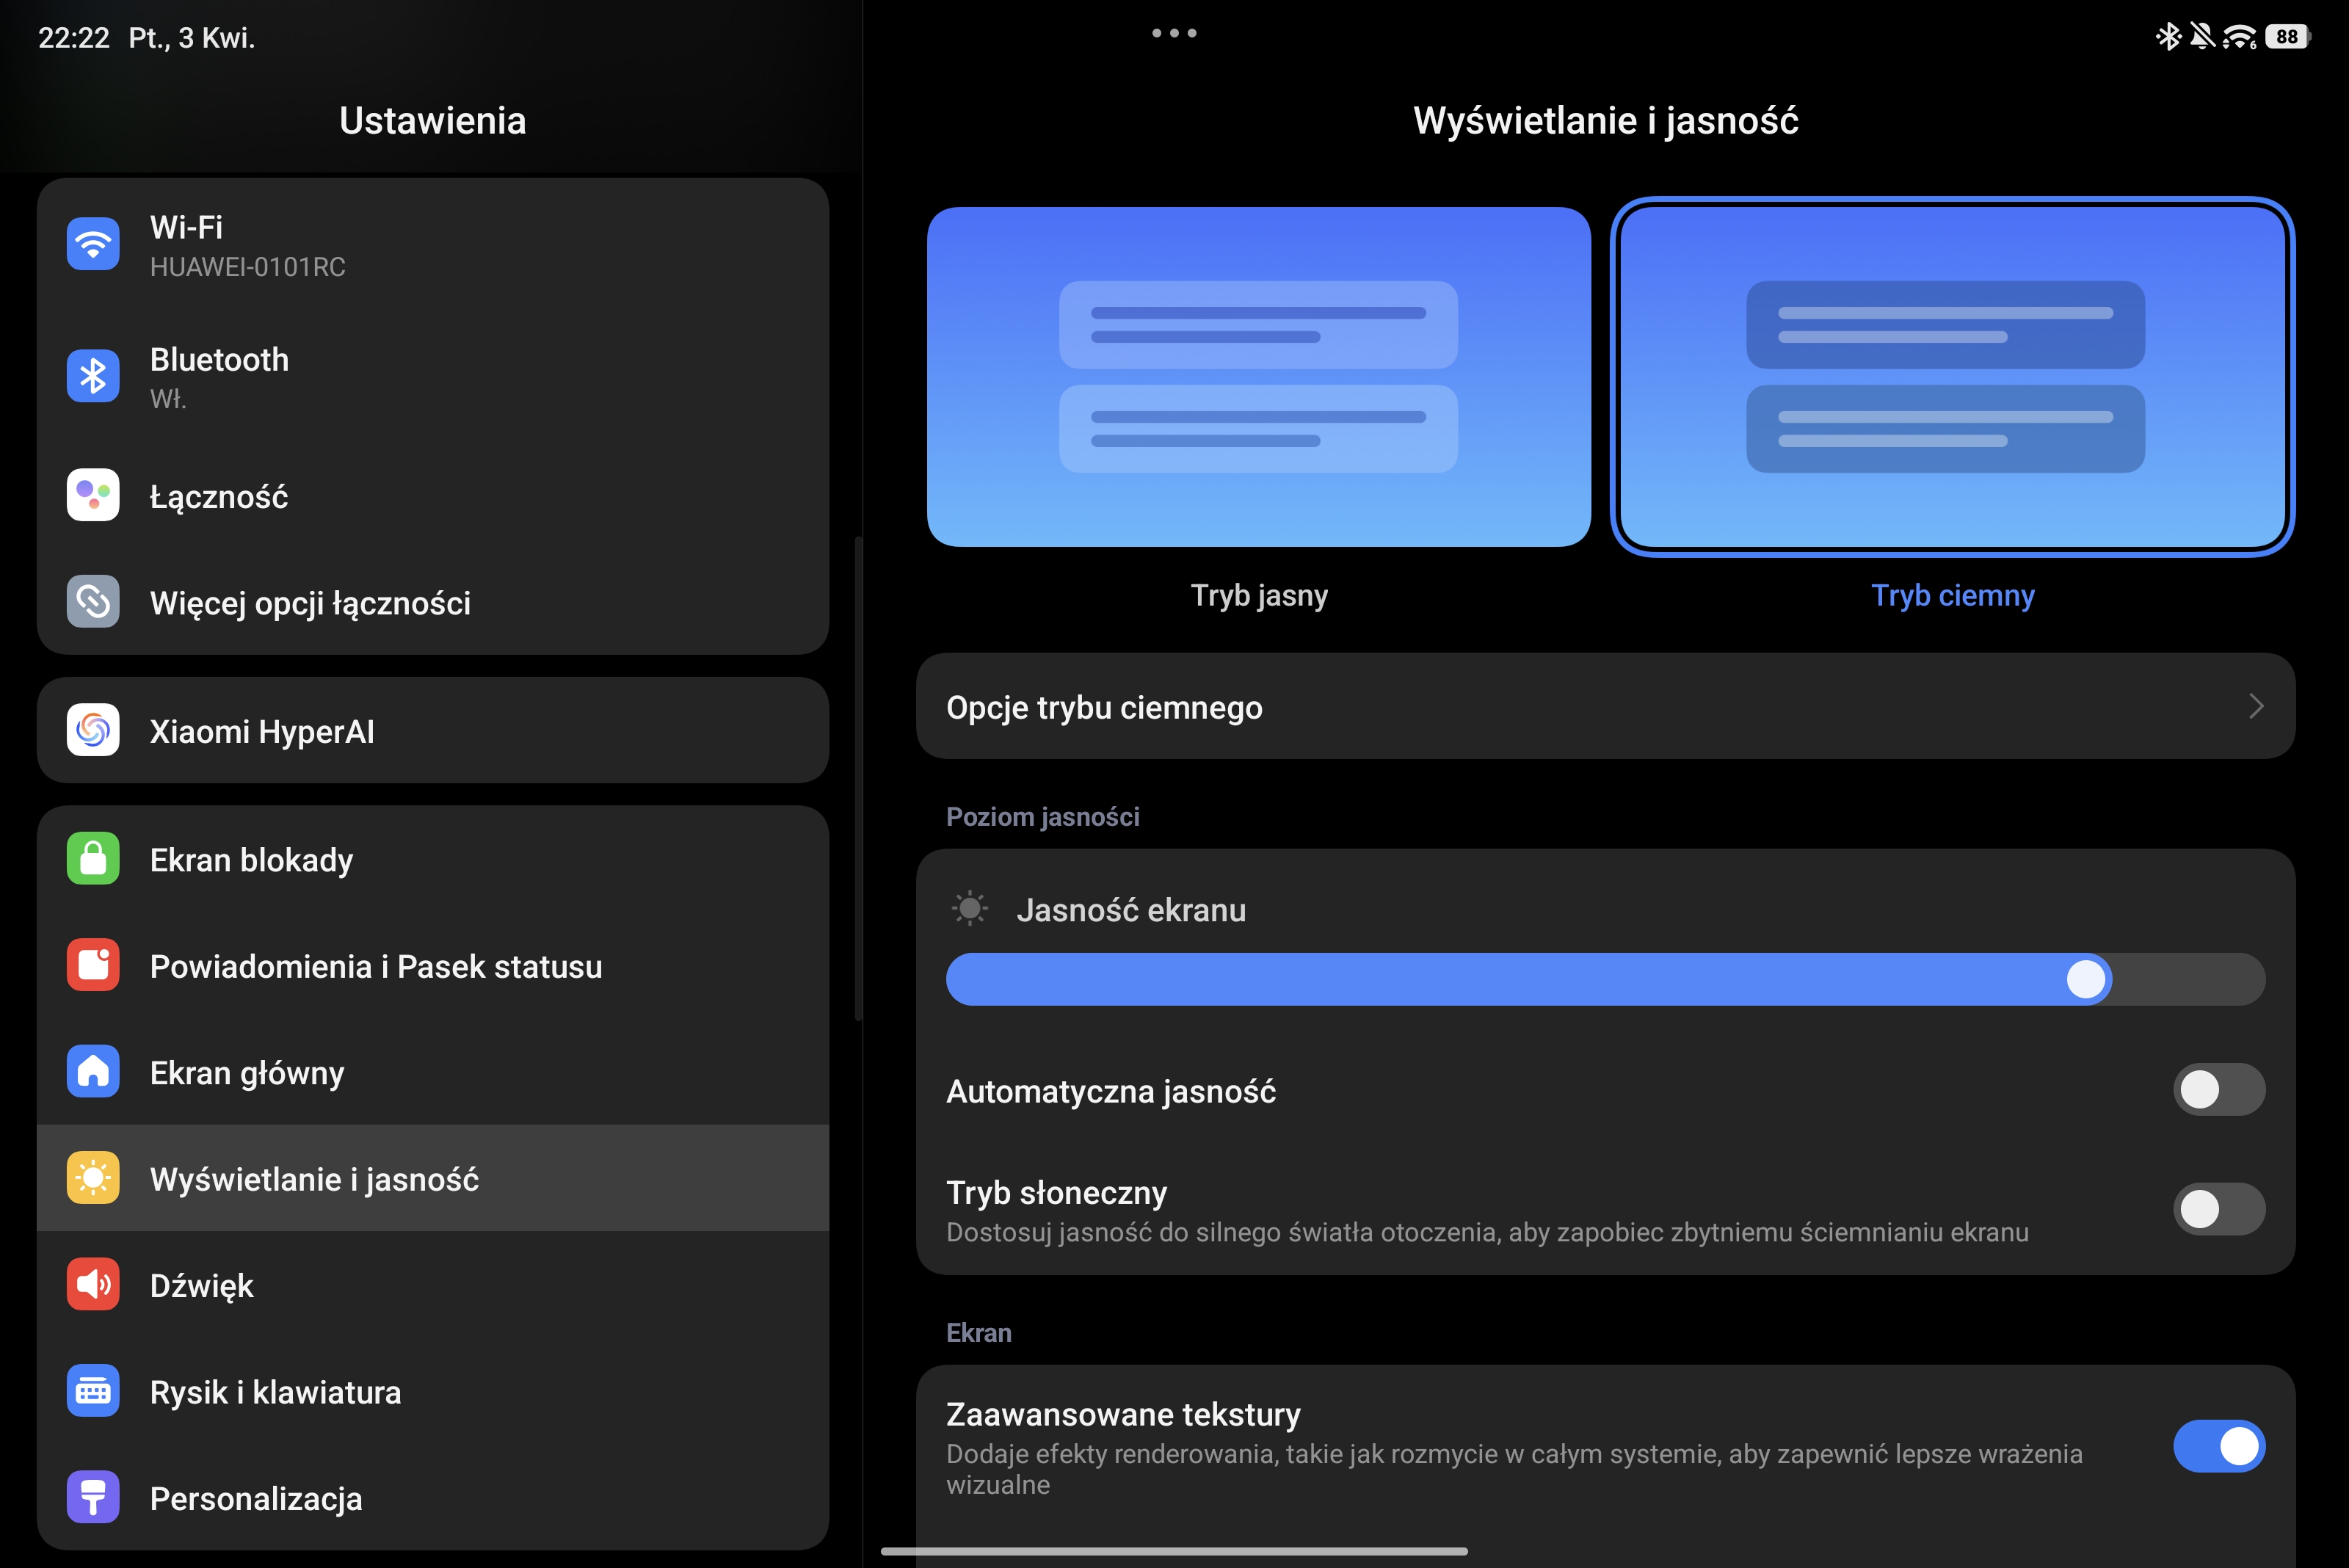This screenshot has height=1568, width=2349.
Task: Choose the Tryb ciemny preview thumbnail
Action: tap(1951, 377)
